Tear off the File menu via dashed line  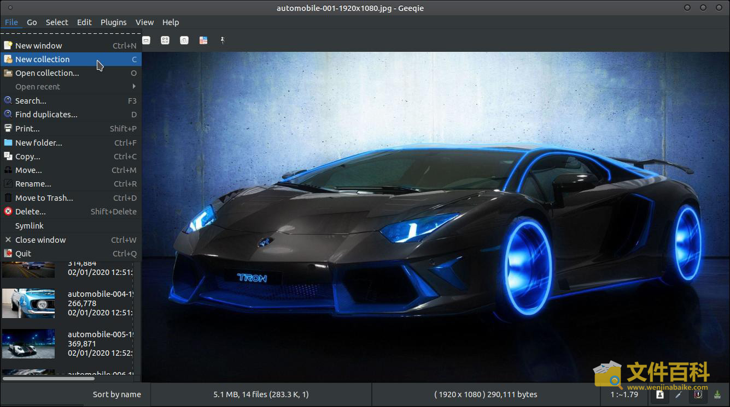click(x=71, y=34)
